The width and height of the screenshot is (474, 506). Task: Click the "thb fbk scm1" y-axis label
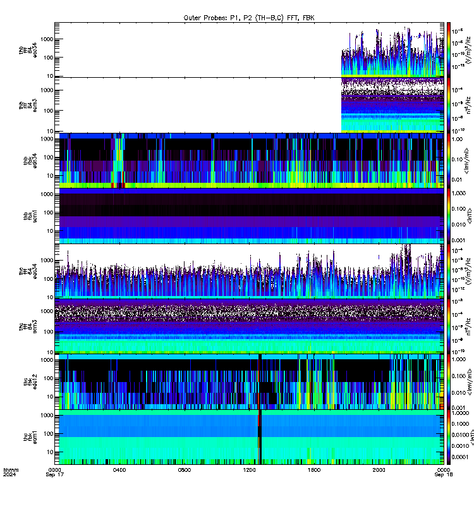pyautogui.click(x=30, y=216)
